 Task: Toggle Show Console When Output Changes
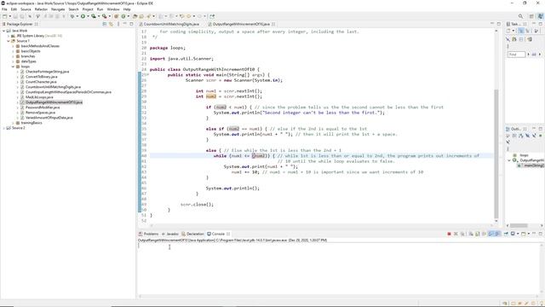click(490, 234)
